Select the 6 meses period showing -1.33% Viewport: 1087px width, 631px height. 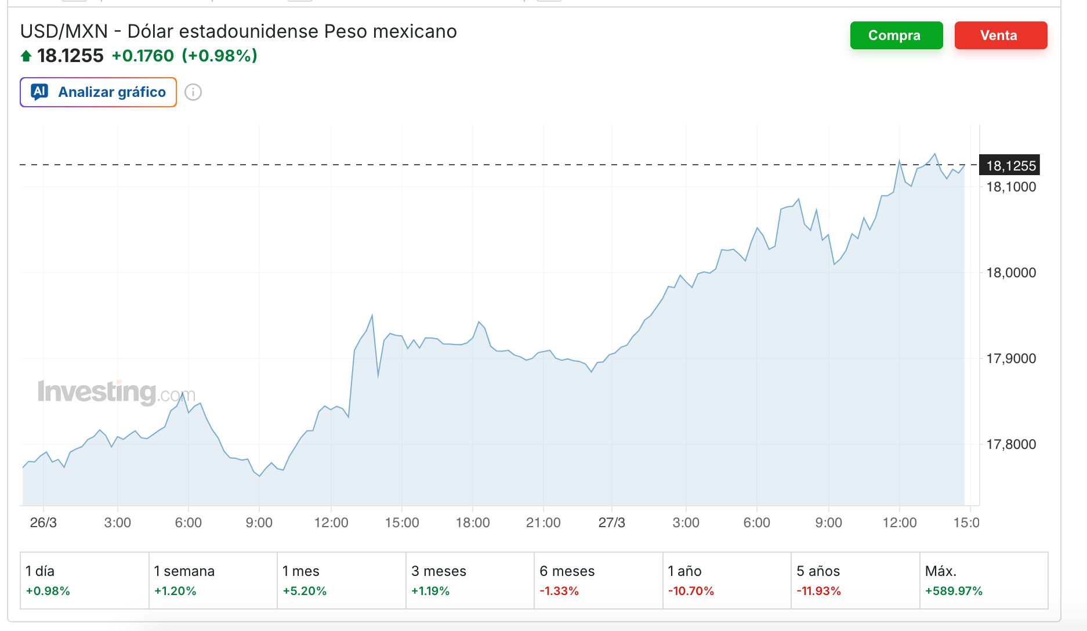[x=598, y=581]
